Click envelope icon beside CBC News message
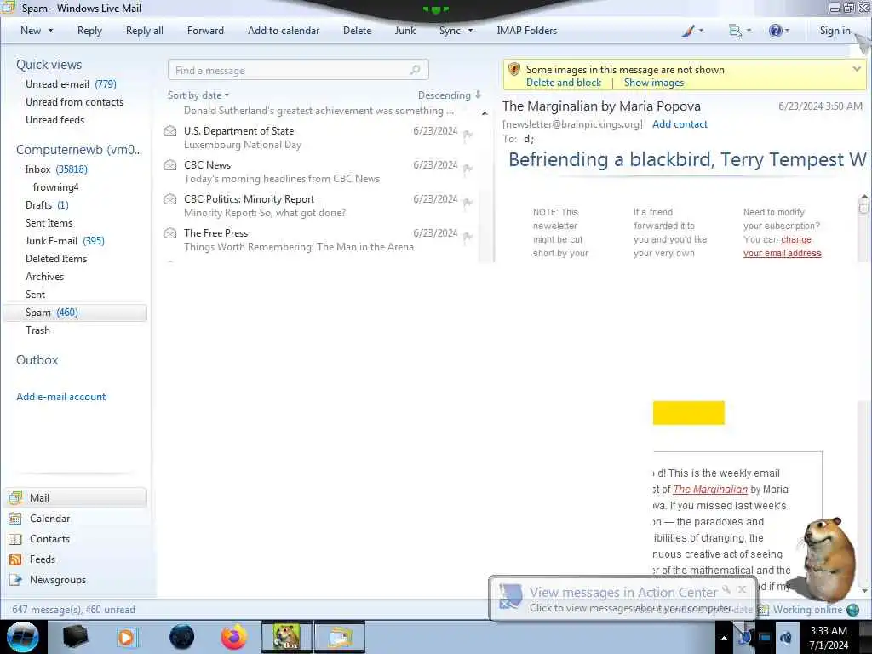Viewport: 872px width, 654px height. 170,165
